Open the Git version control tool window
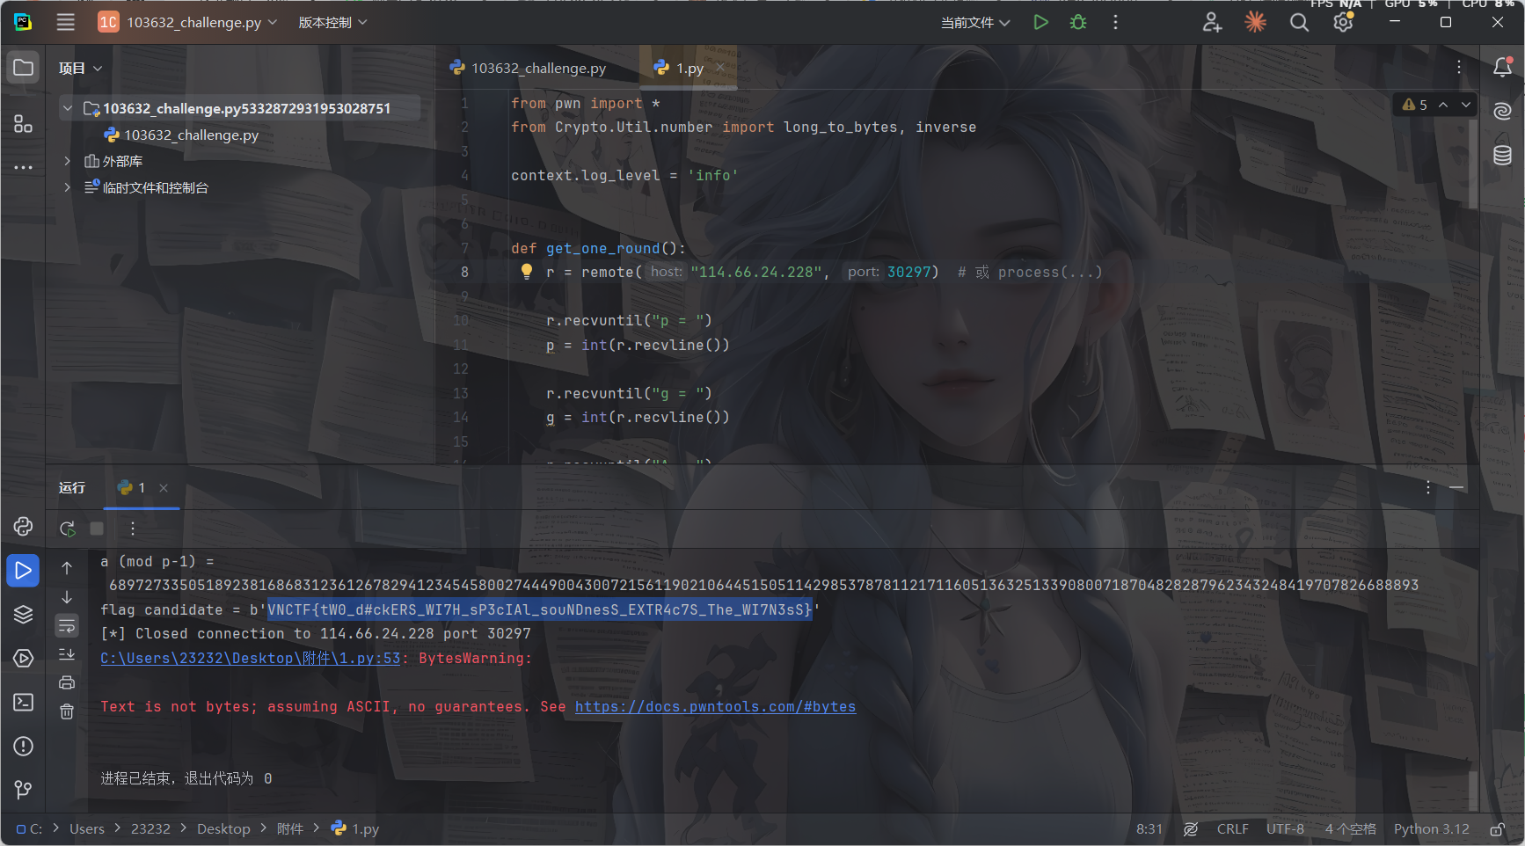Screen dimensions: 1525x846 coord(24,790)
